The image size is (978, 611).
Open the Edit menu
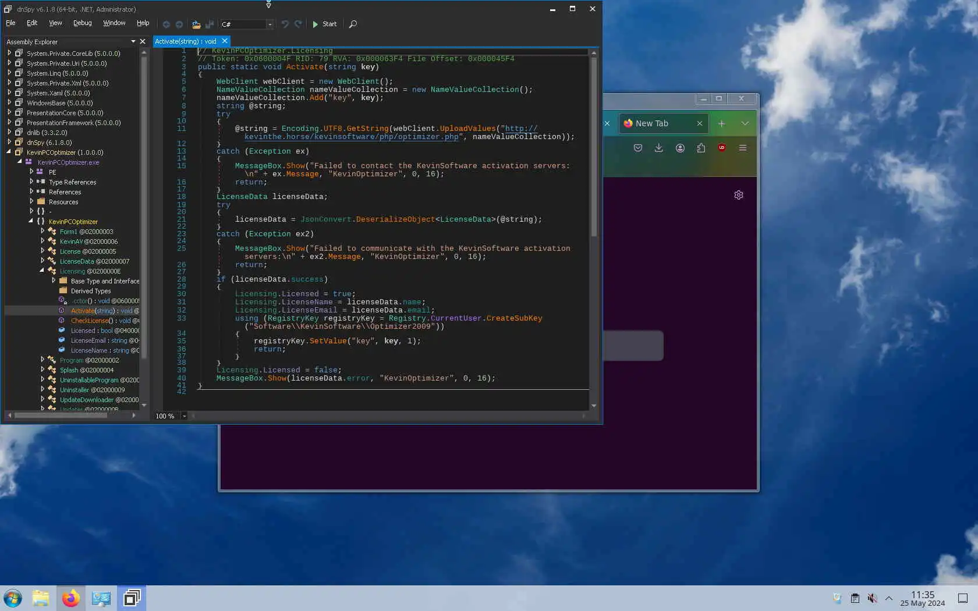click(32, 23)
